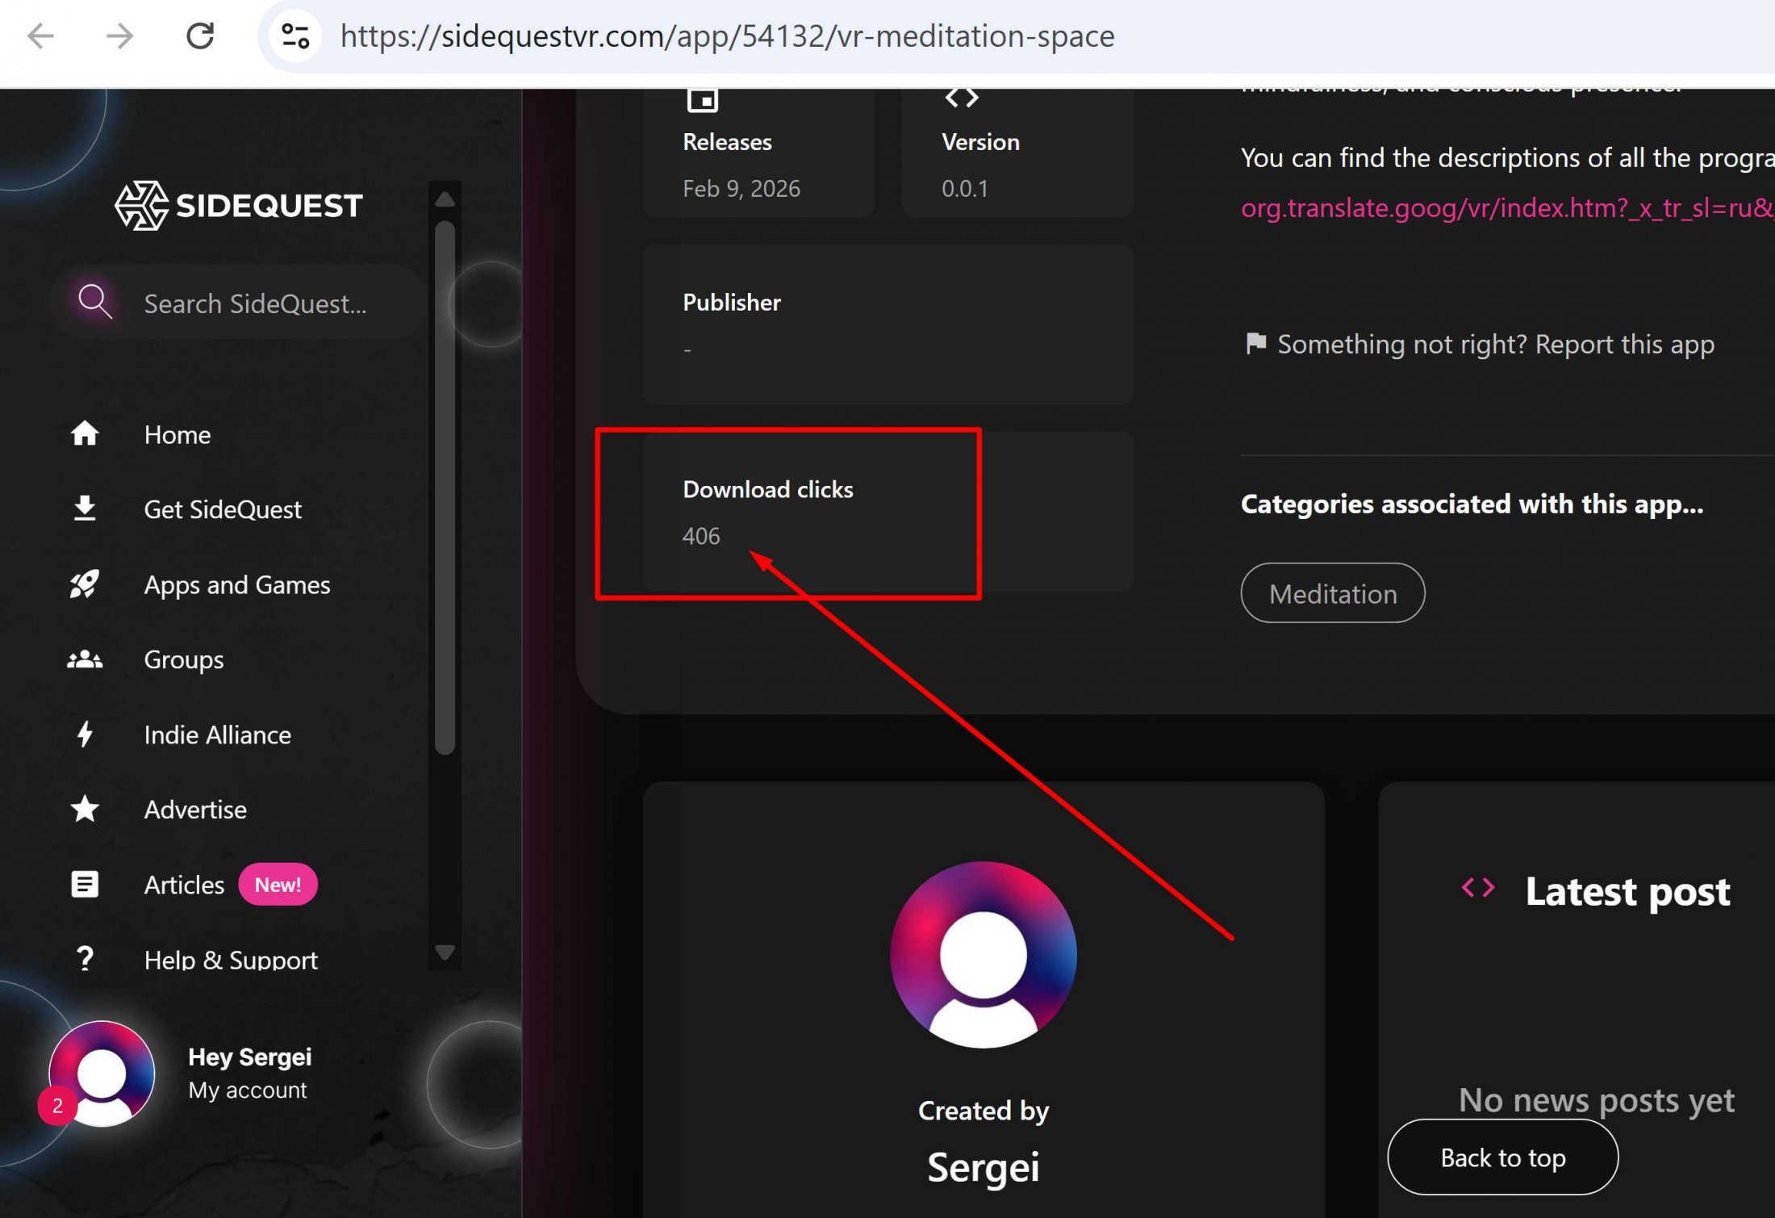Click the Apps and Games rocket icon

(85, 584)
